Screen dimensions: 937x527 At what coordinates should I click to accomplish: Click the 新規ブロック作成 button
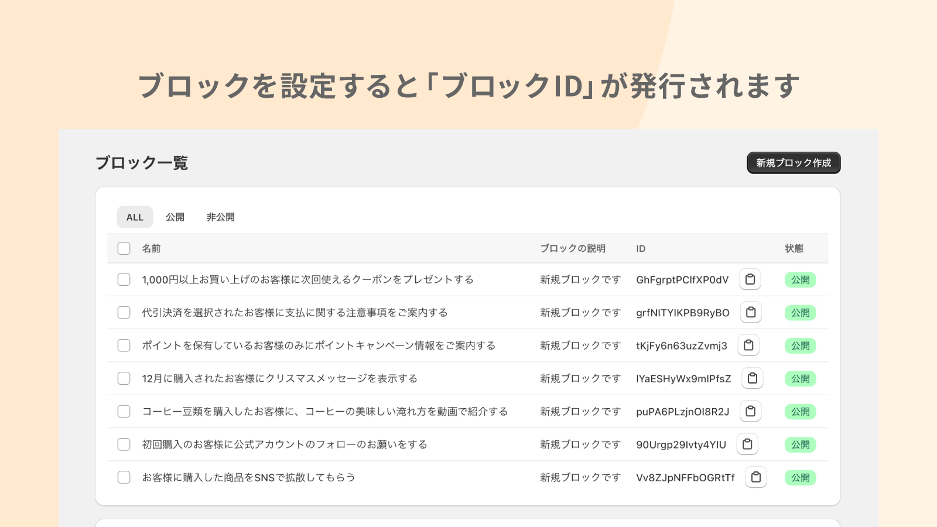(794, 163)
